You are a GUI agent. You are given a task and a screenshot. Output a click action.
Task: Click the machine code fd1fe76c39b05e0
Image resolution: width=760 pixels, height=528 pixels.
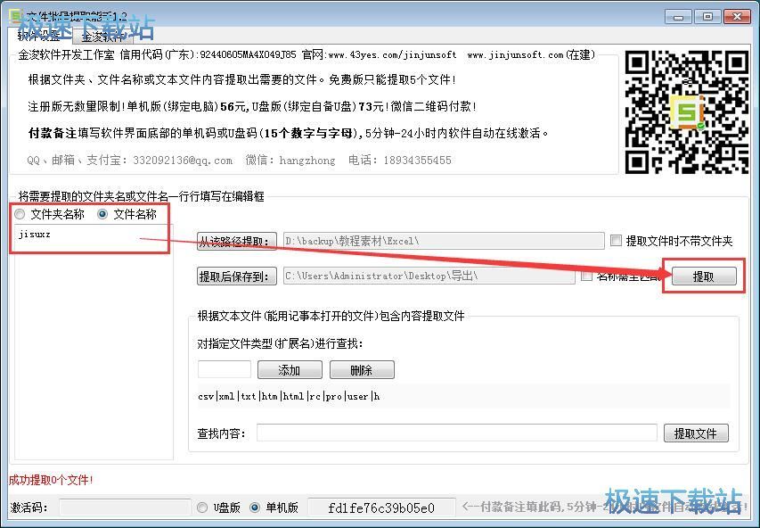(x=381, y=508)
